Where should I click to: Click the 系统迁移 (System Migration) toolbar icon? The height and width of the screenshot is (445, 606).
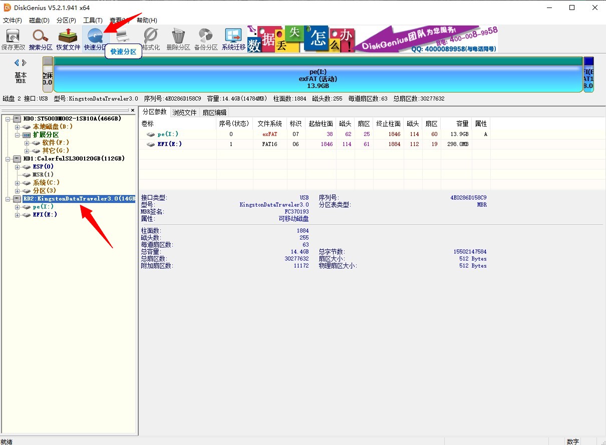pyautogui.click(x=233, y=39)
